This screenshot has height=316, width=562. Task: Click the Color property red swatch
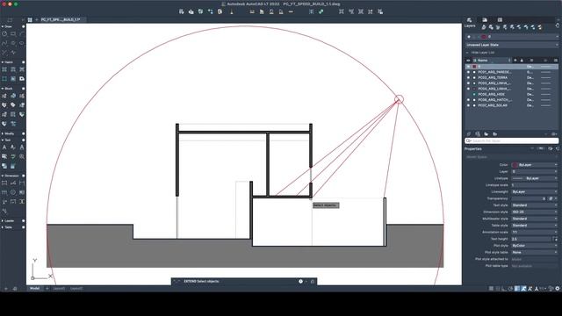[515, 165]
